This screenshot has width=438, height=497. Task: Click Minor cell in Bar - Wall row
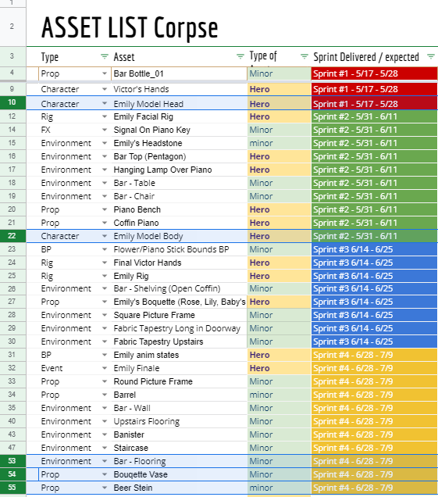click(279, 408)
